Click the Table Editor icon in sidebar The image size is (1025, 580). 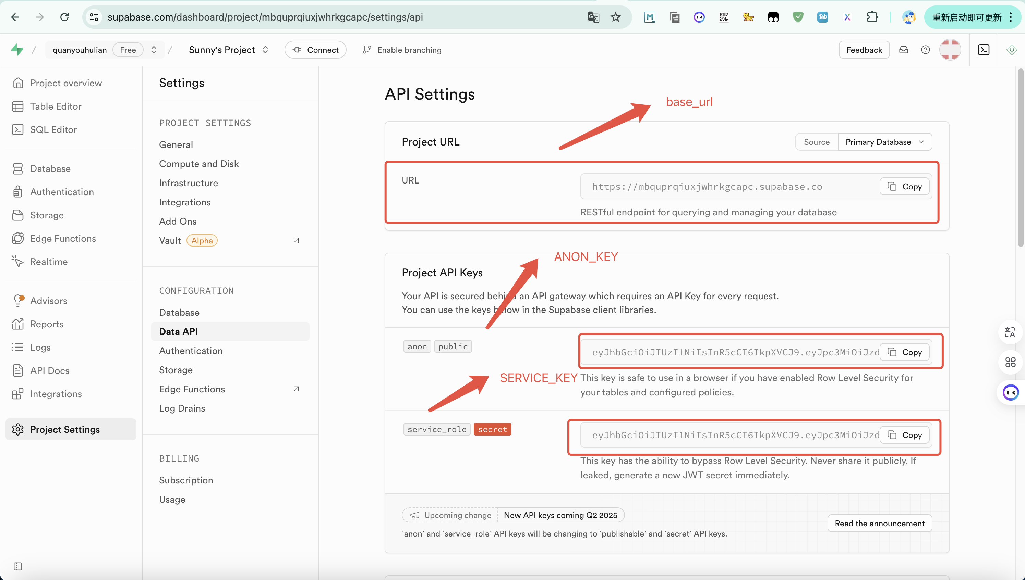pos(17,106)
